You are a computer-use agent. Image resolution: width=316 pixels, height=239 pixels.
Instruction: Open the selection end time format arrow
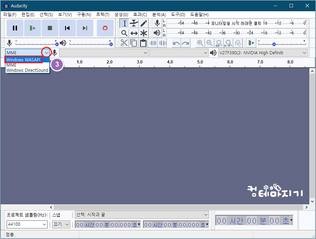(x=207, y=224)
